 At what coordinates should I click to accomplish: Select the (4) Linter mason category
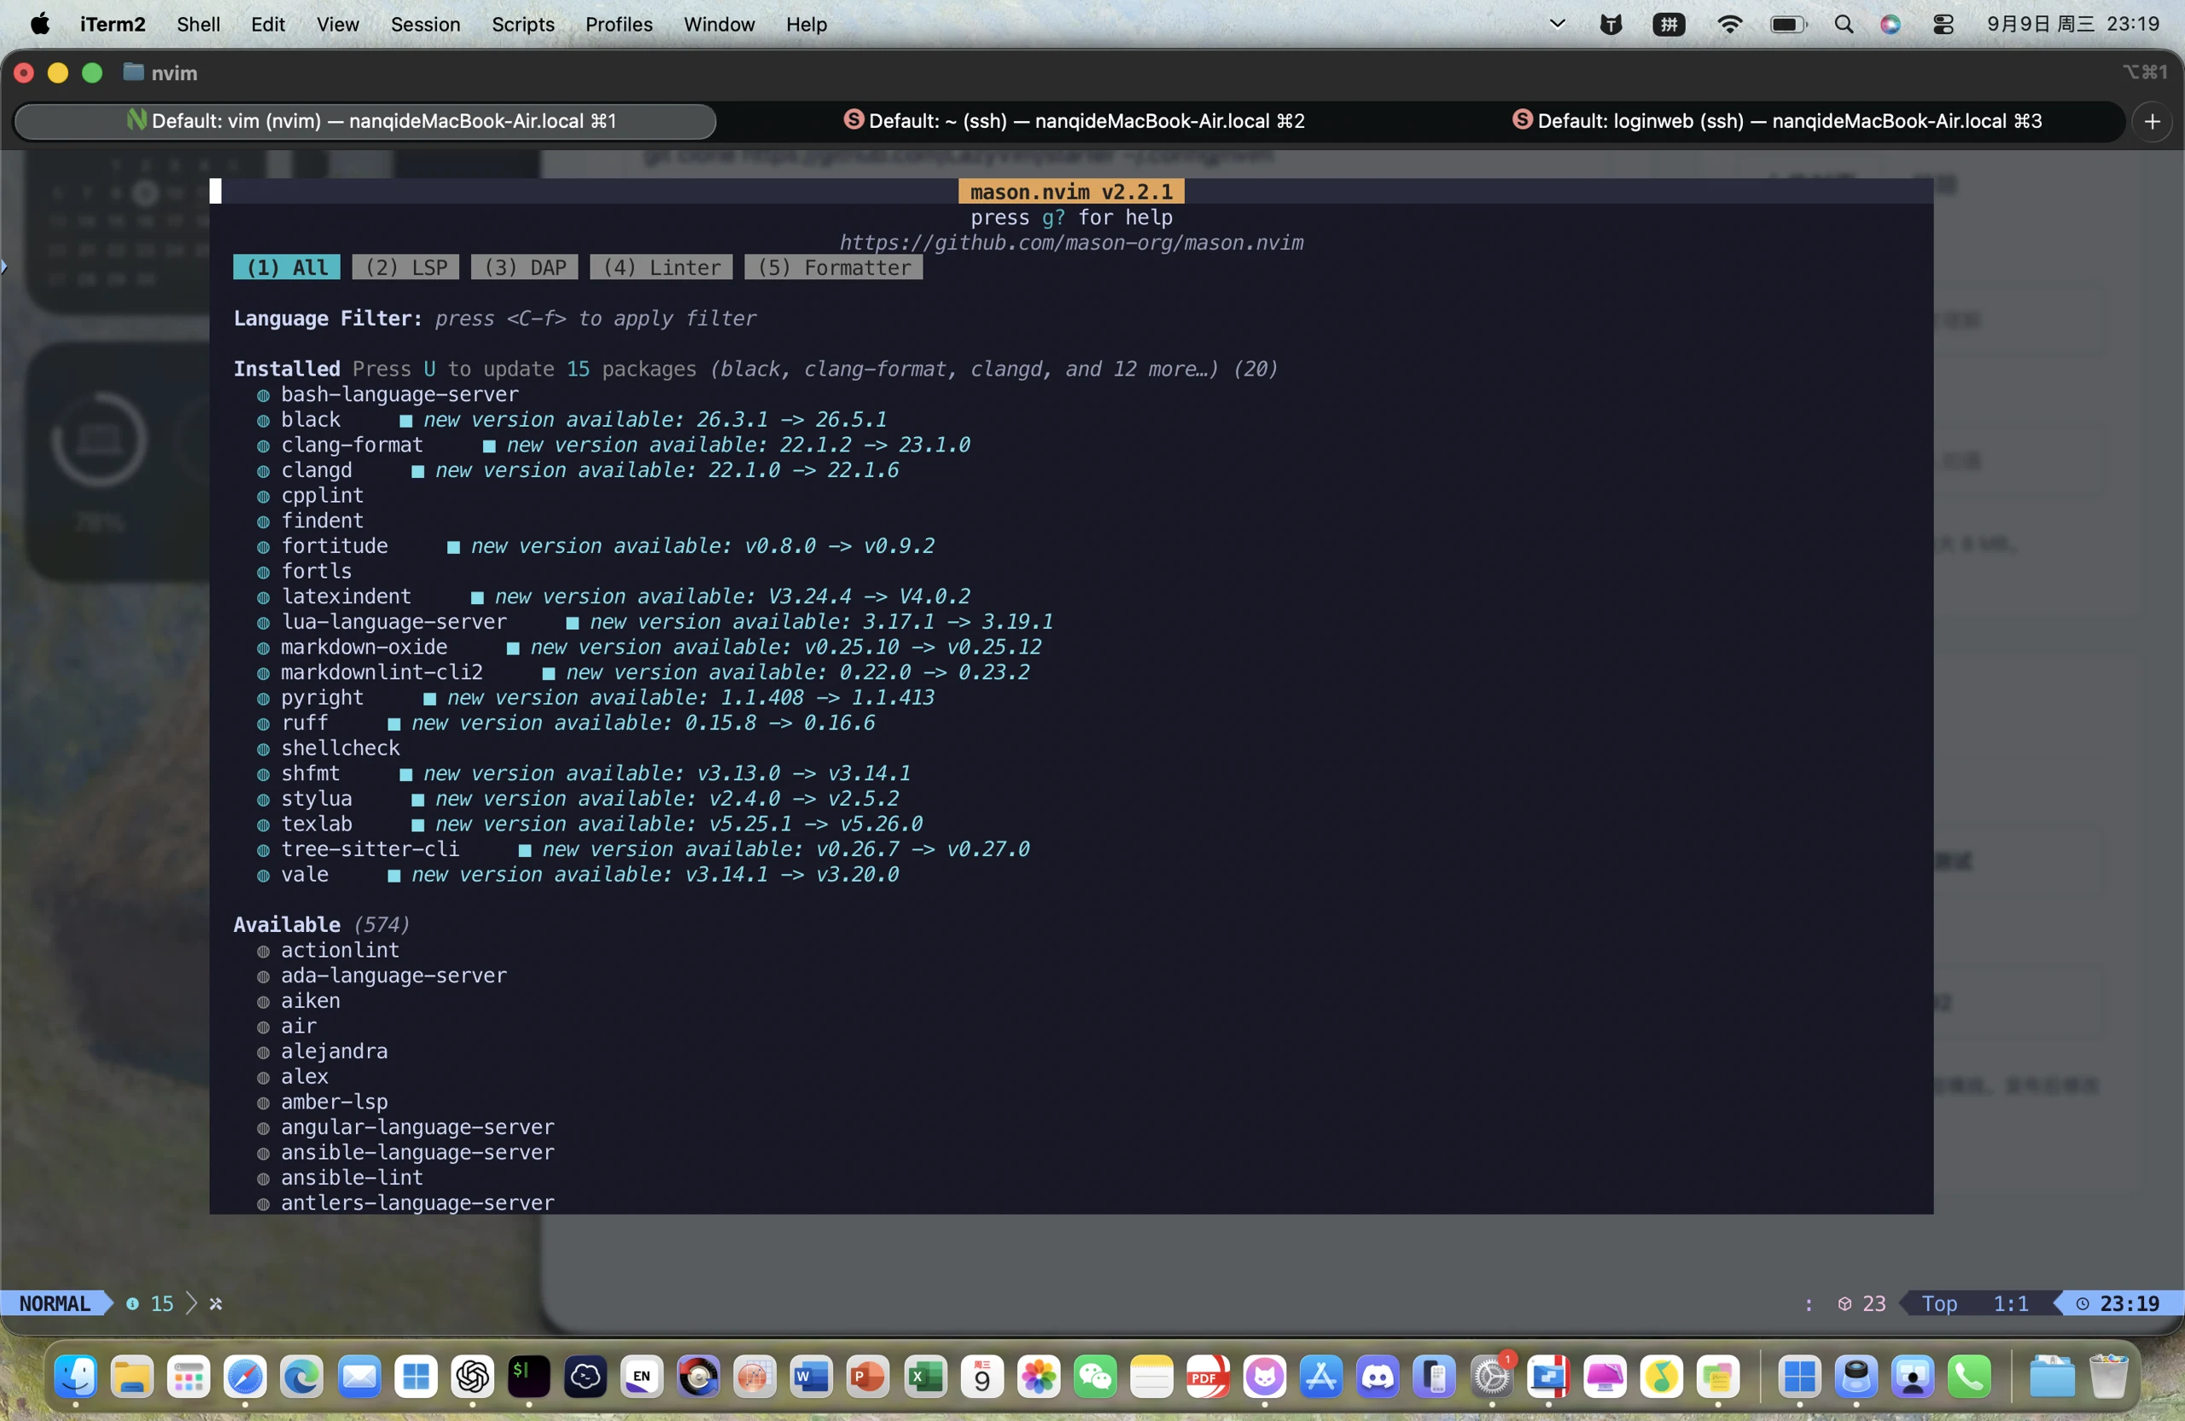pos(661,267)
